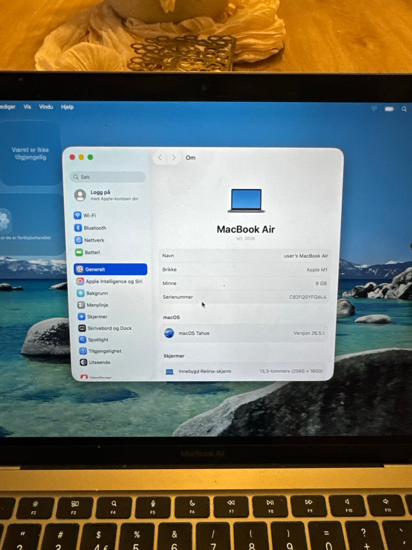
Task: Click the Været er ikke tilgjengelig widget
Action: pyautogui.click(x=30, y=153)
